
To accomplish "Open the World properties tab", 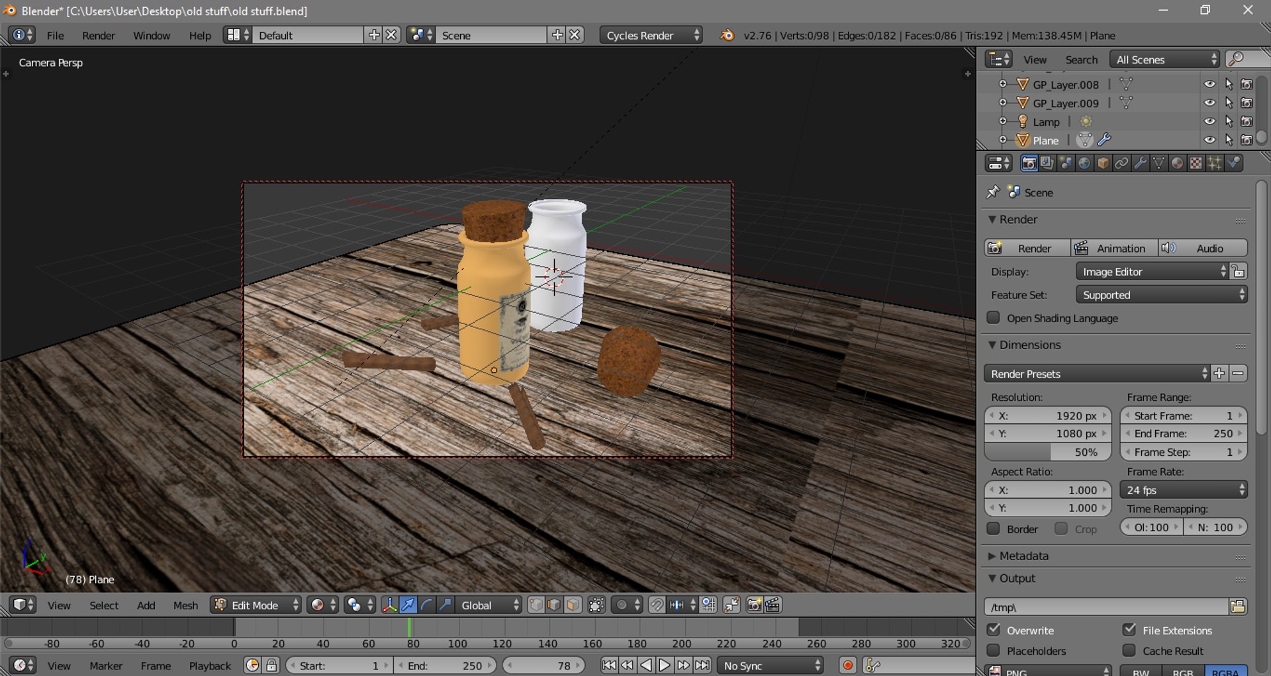I will coord(1084,163).
